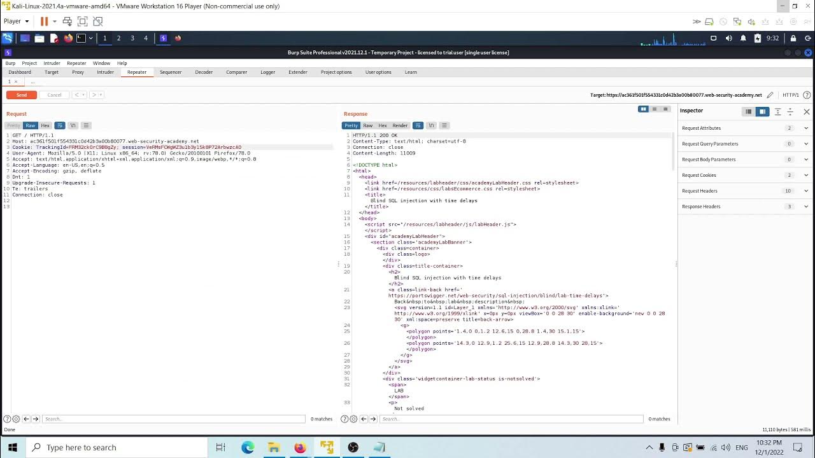815x458 pixels.
Task: Switch to the Intruder tab
Action: coord(105,72)
